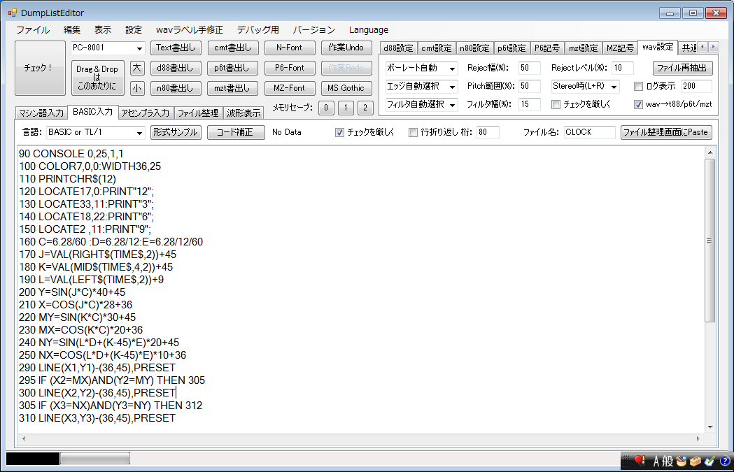The height and width of the screenshot is (472, 734).
Task: Open the 編集 menu
Action: tap(72, 30)
